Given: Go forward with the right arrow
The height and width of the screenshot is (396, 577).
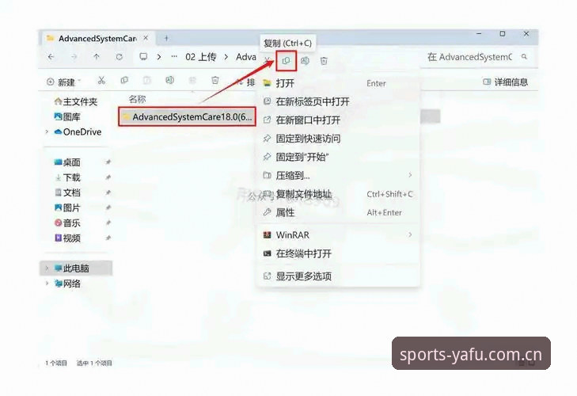Looking at the screenshot, I should [74, 57].
